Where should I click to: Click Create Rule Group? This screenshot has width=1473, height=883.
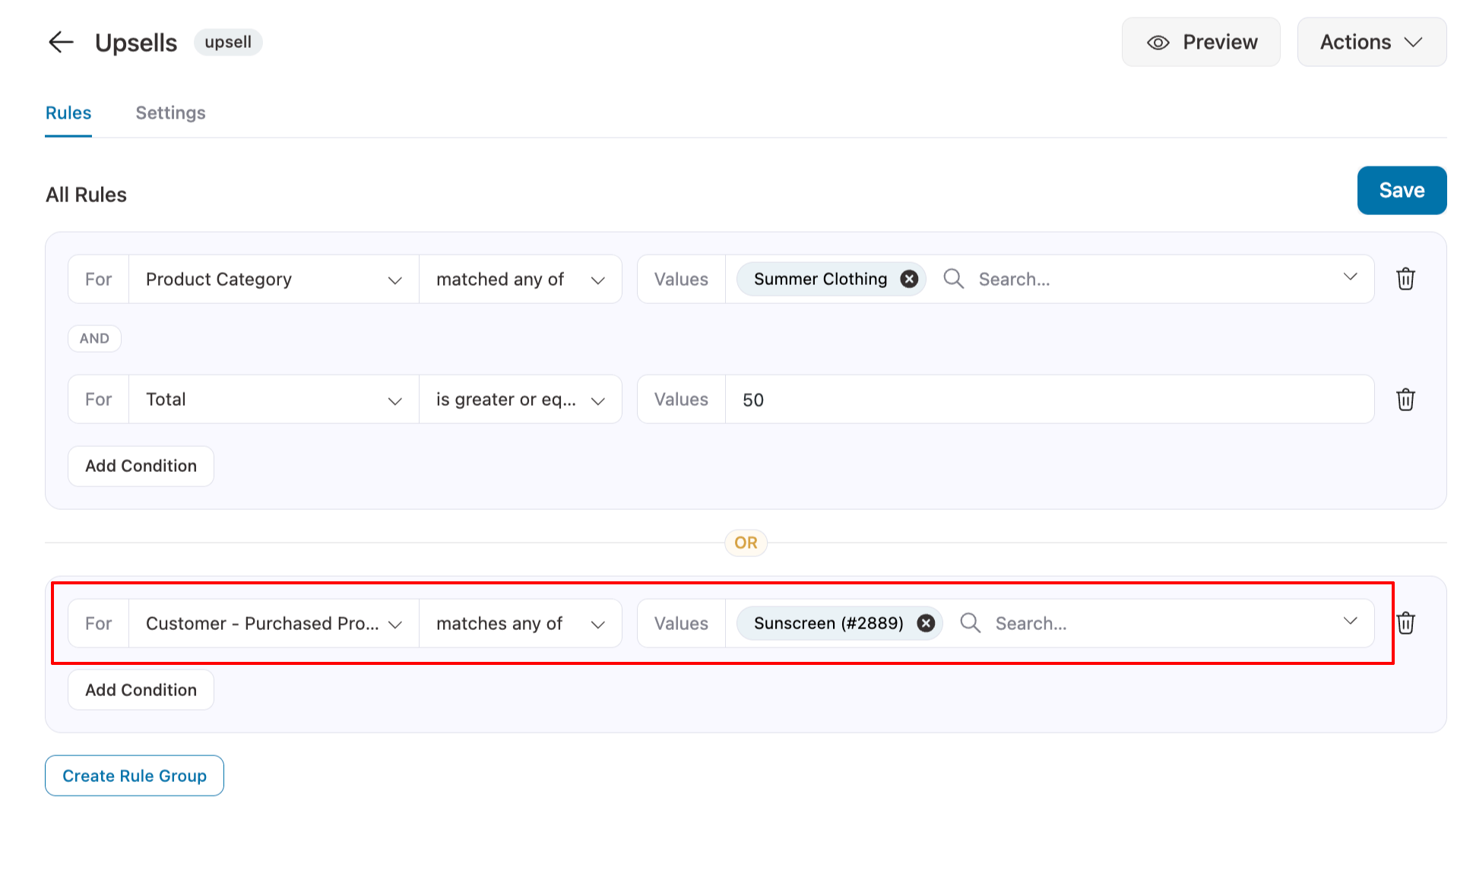(x=135, y=776)
